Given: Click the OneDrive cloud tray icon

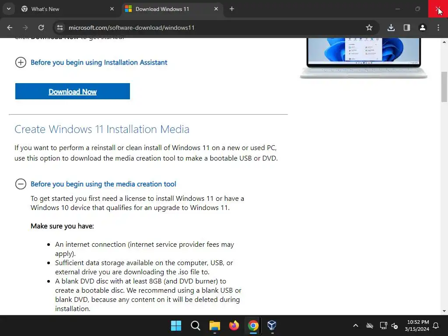Looking at the screenshot, I should [370, 325].
